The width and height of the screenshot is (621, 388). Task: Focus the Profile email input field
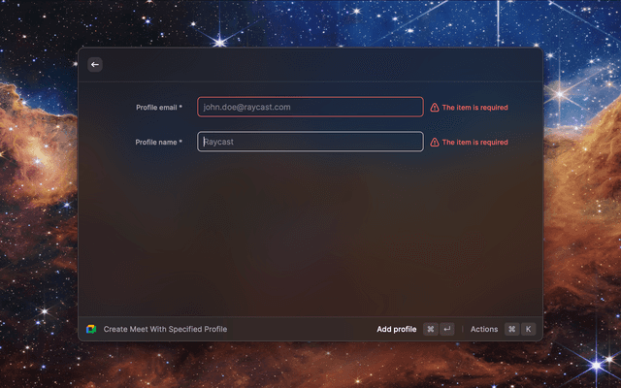point(310,107)
